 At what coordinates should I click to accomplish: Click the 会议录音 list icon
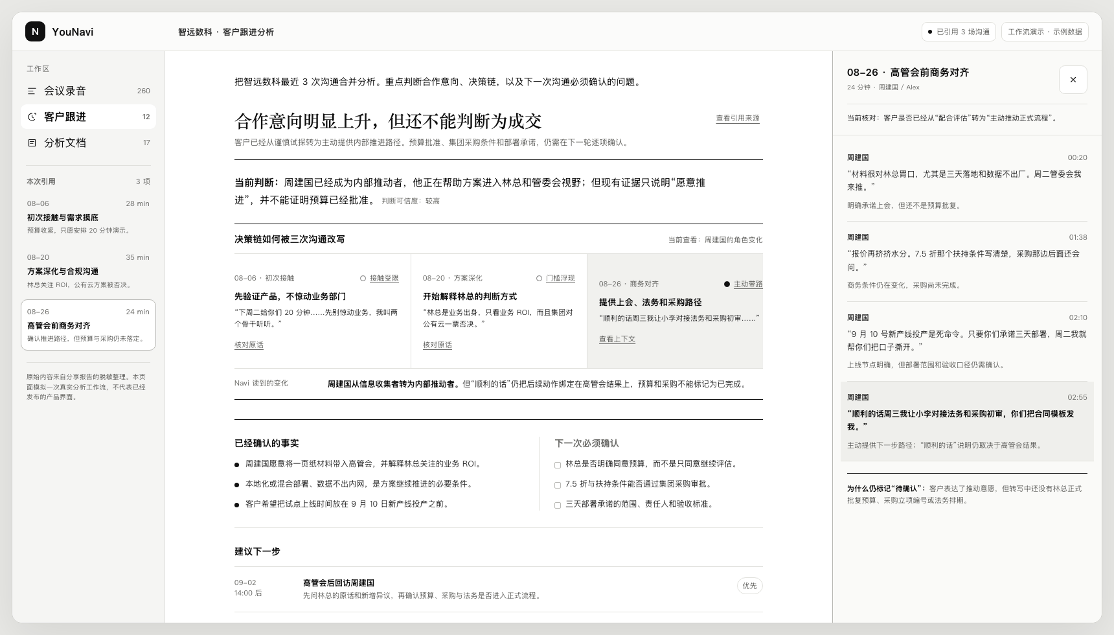[32, 91]
